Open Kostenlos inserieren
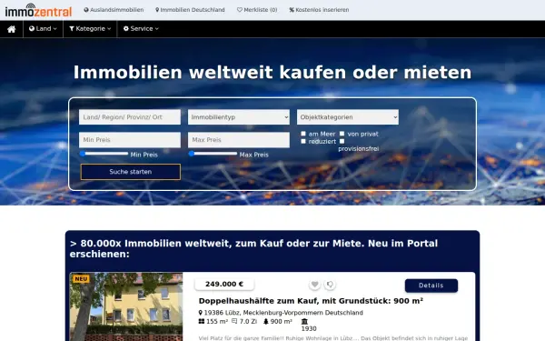The height and width of the screenshot is (341, 545). click(319, 10)
